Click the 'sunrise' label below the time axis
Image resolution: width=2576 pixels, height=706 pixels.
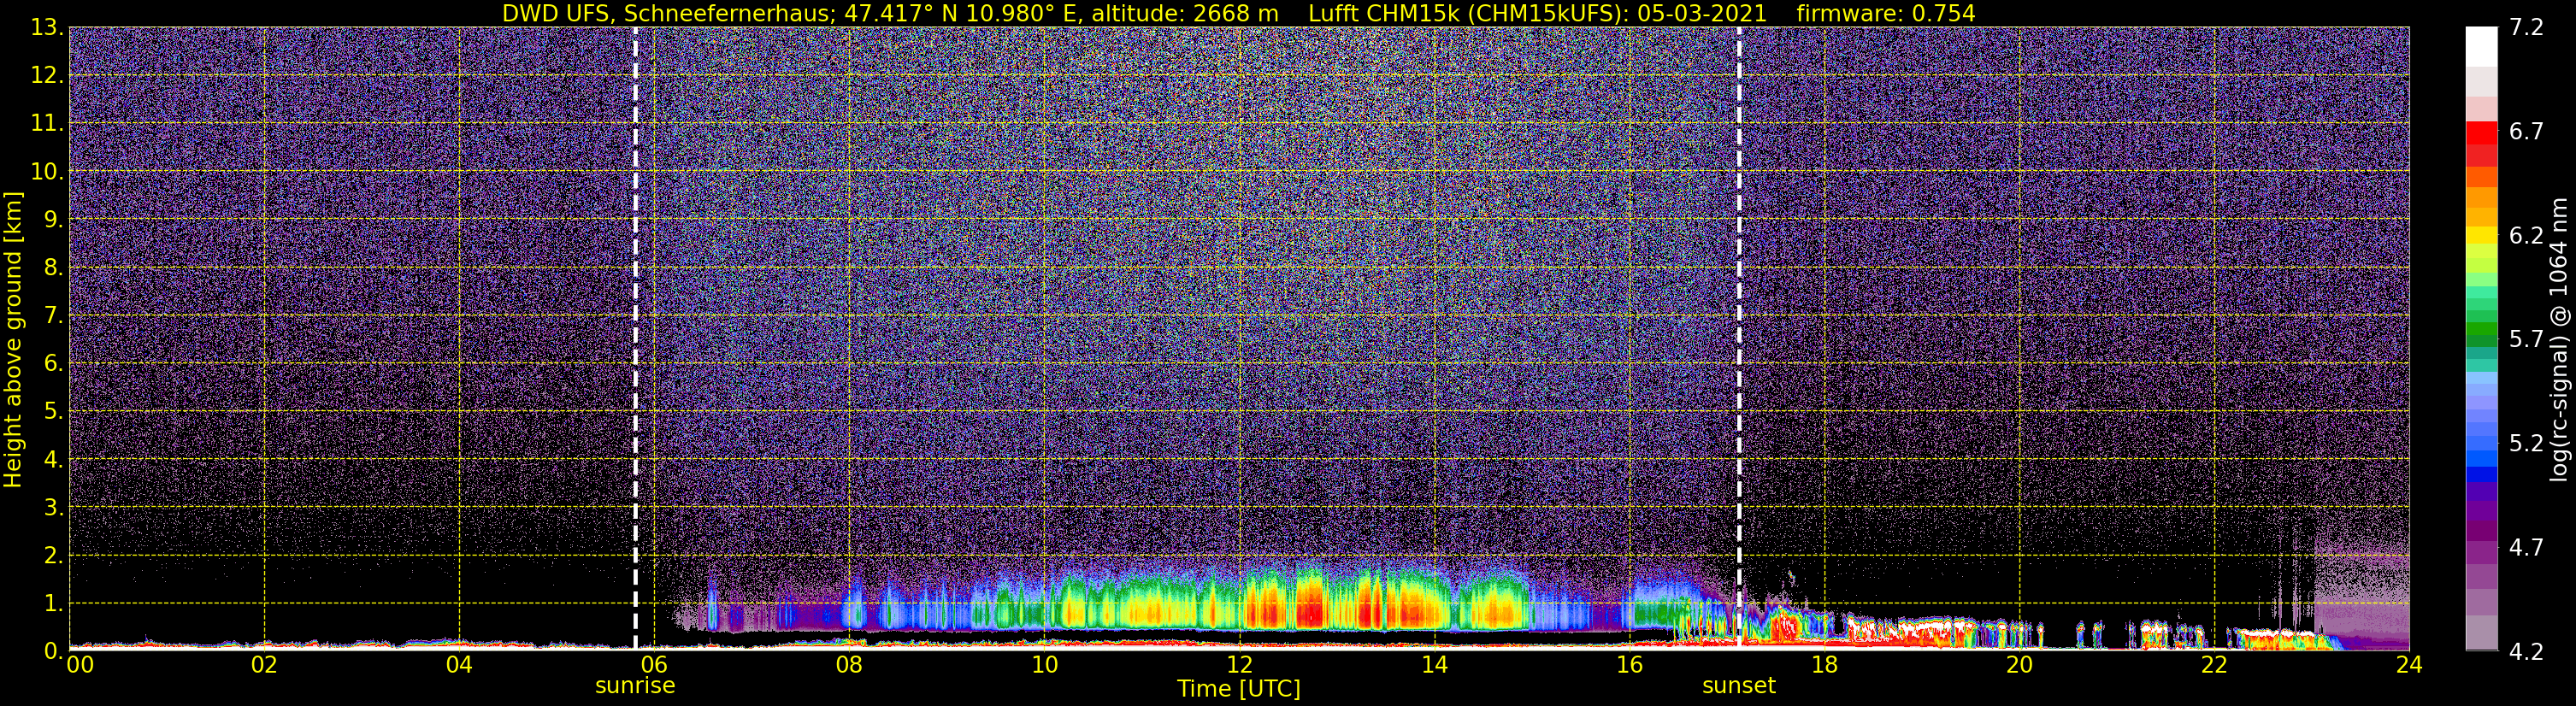click(635, 686)
